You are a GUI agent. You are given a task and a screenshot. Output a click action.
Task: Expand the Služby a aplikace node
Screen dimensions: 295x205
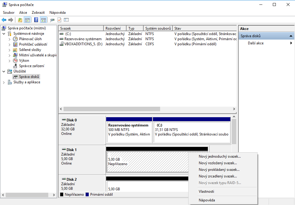(4, 82)
